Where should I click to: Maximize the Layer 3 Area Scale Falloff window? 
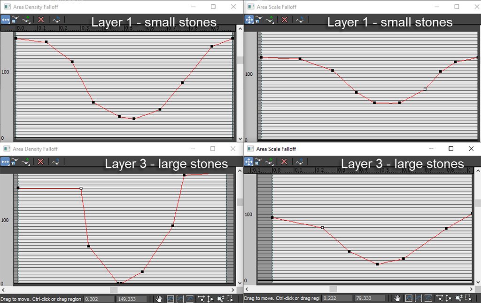click(x=451, y=149)
